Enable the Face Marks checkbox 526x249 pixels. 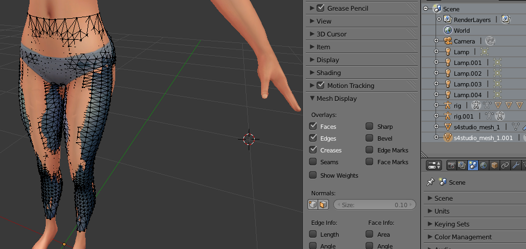pyautogui.click(x=369, y=162)
